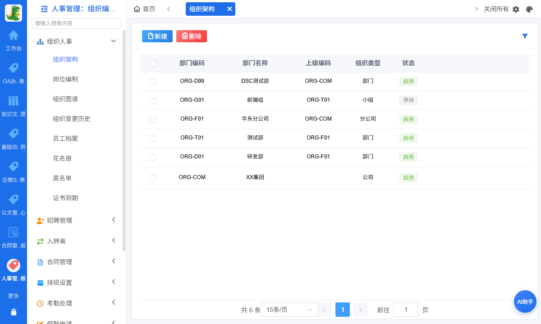Click the 停用 status tag for 前端组
This screenshot has height=324, width=541.
click(408, 100)
